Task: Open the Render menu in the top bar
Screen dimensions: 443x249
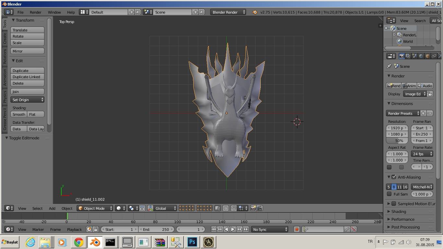Action: (35, 12)
